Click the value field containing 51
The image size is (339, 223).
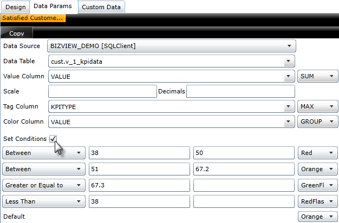139,169
